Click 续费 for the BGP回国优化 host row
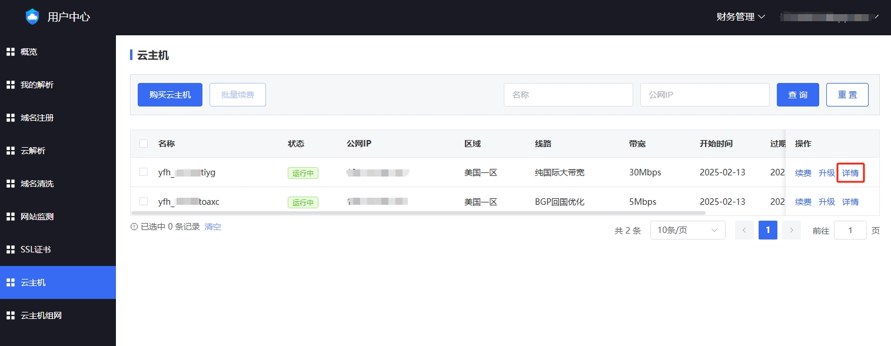The height and width of the screenshot is (346, 891). pyautogui.click(x=803, y=202)
